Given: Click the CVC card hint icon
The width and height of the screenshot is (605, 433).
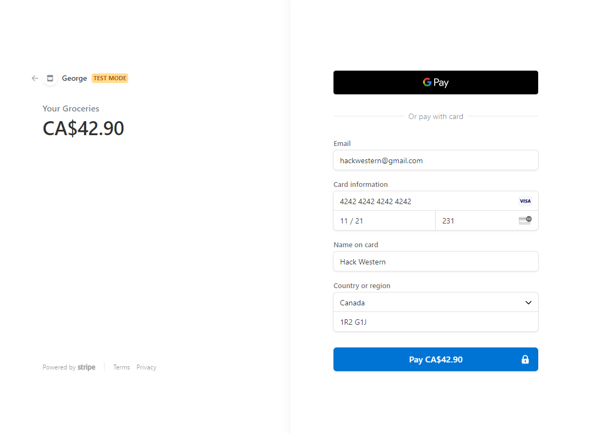Looking at the screenshot, I should (x=525, y=220).
